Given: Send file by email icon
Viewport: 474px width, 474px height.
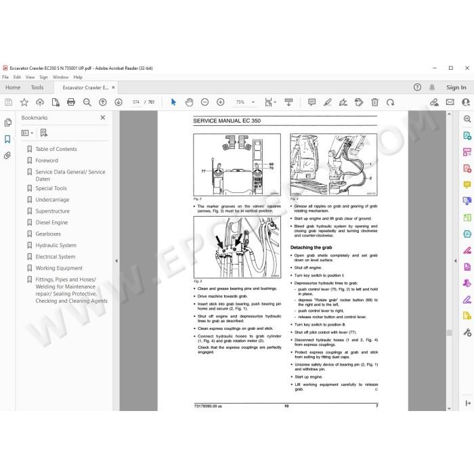Looking at the screenshot, I should pos(450,102).
